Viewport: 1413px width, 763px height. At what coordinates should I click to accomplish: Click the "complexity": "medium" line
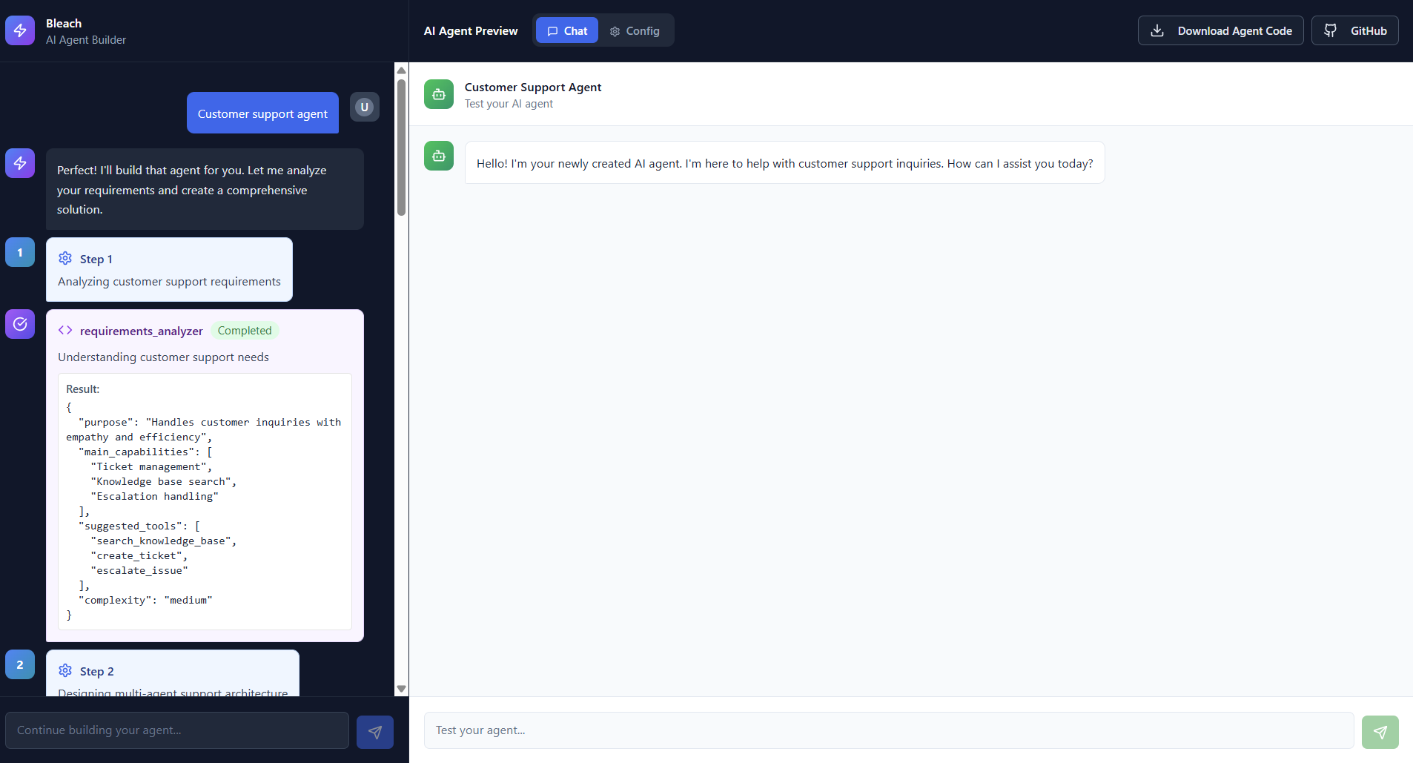(145, 600)
